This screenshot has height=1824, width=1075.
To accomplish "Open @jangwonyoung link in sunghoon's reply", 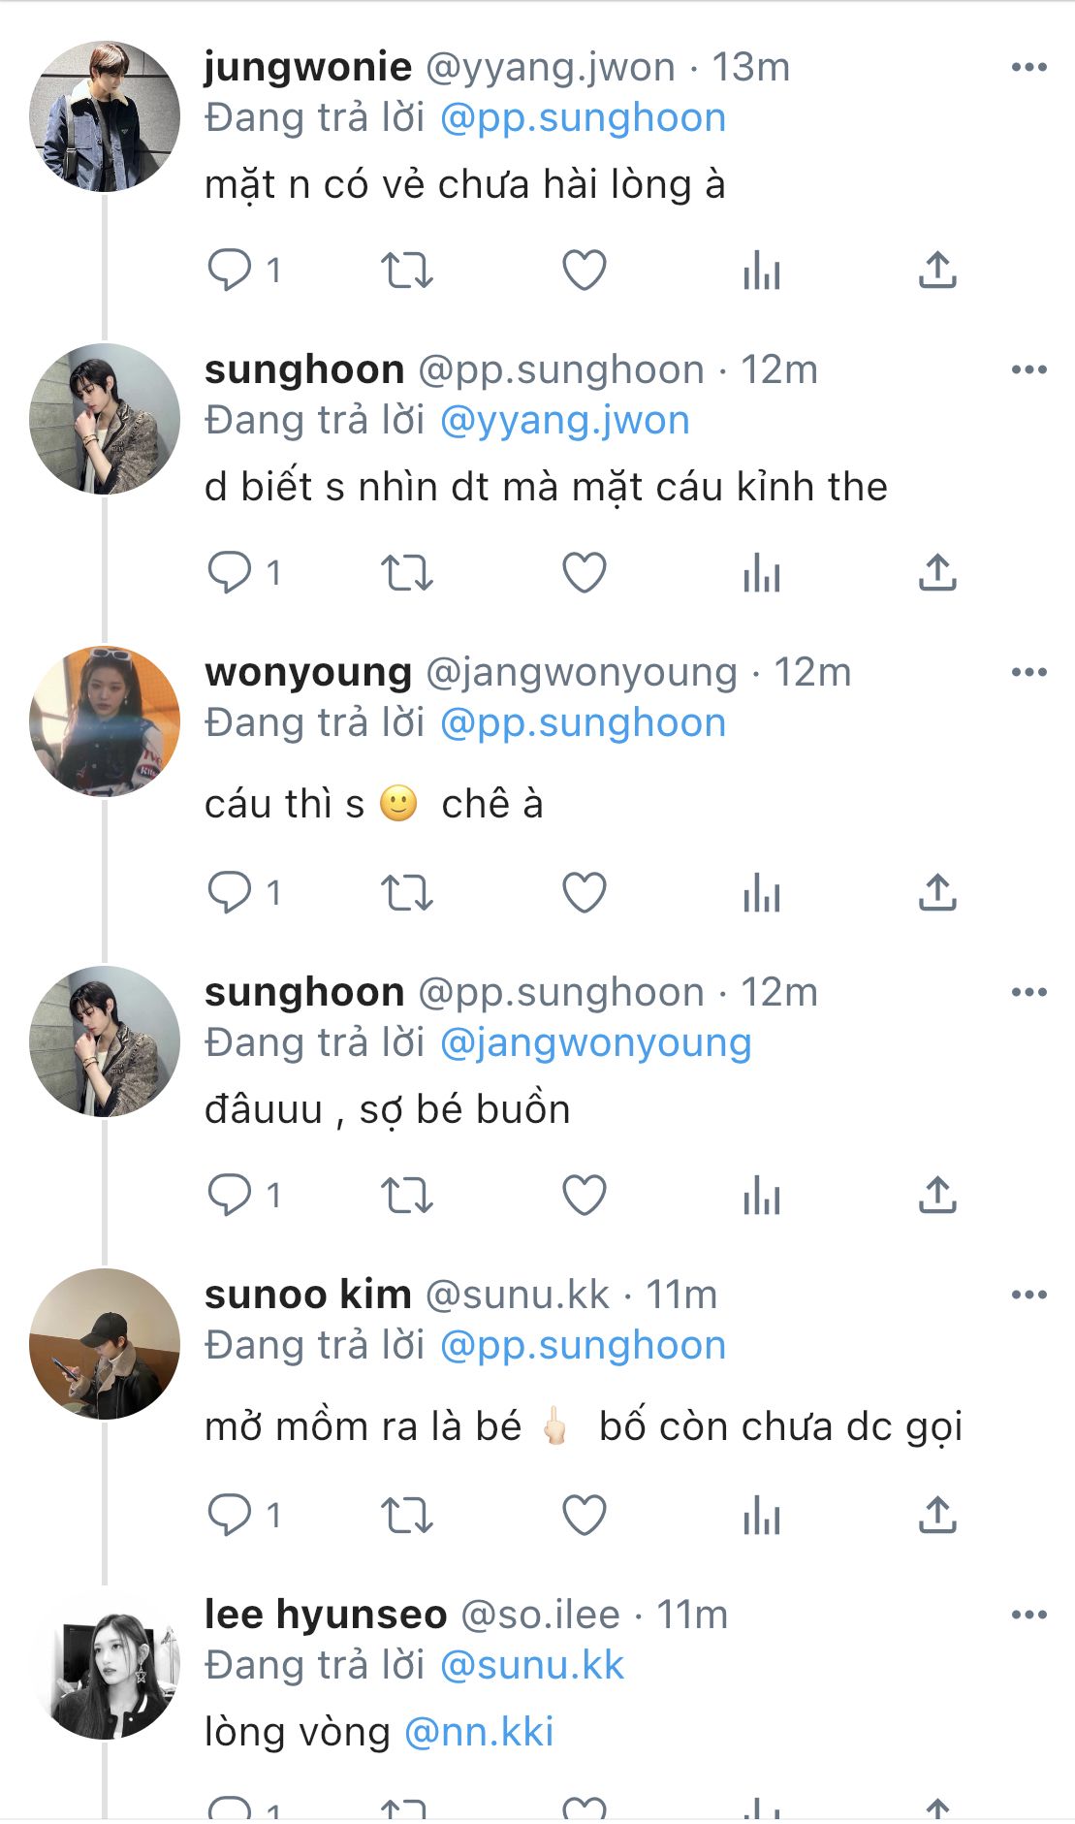I will (595, 1043).
